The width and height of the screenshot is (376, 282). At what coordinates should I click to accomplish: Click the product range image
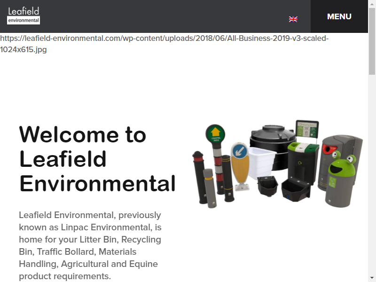(x=278, y=164)
